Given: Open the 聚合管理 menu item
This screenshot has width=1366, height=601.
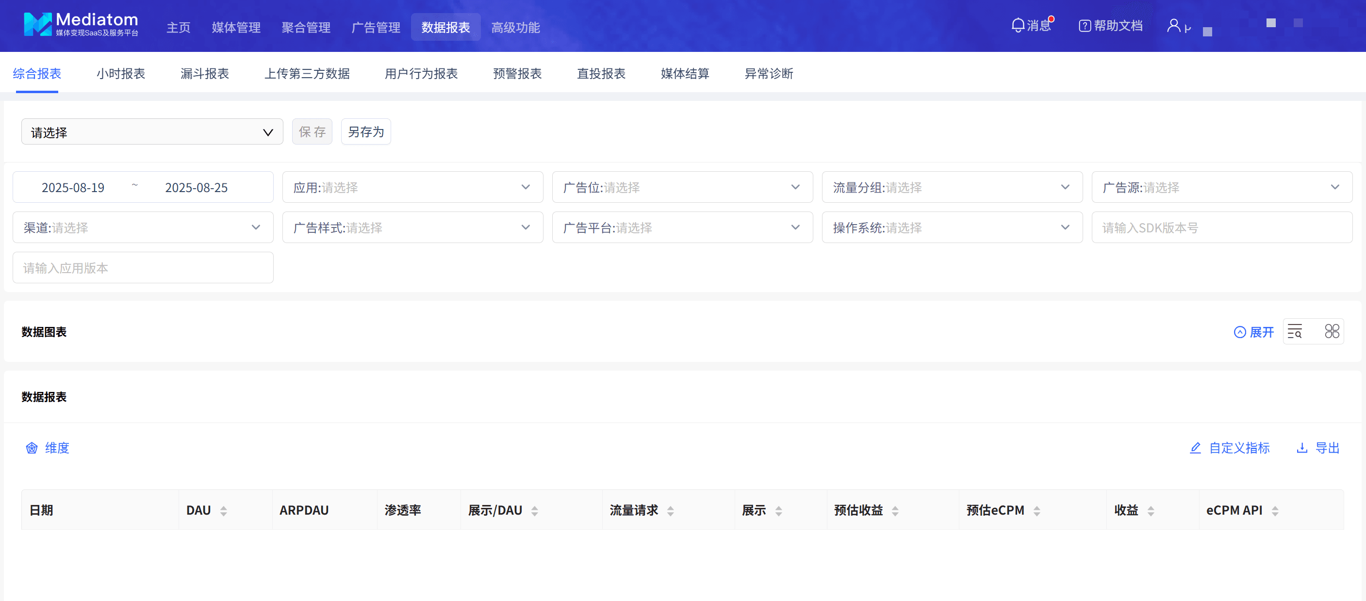Looking at the screenshot, I should click(x=305, y=27).
